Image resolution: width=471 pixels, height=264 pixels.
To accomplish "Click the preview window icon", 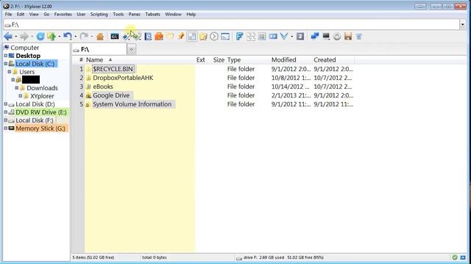I will (x=225, y=37).
